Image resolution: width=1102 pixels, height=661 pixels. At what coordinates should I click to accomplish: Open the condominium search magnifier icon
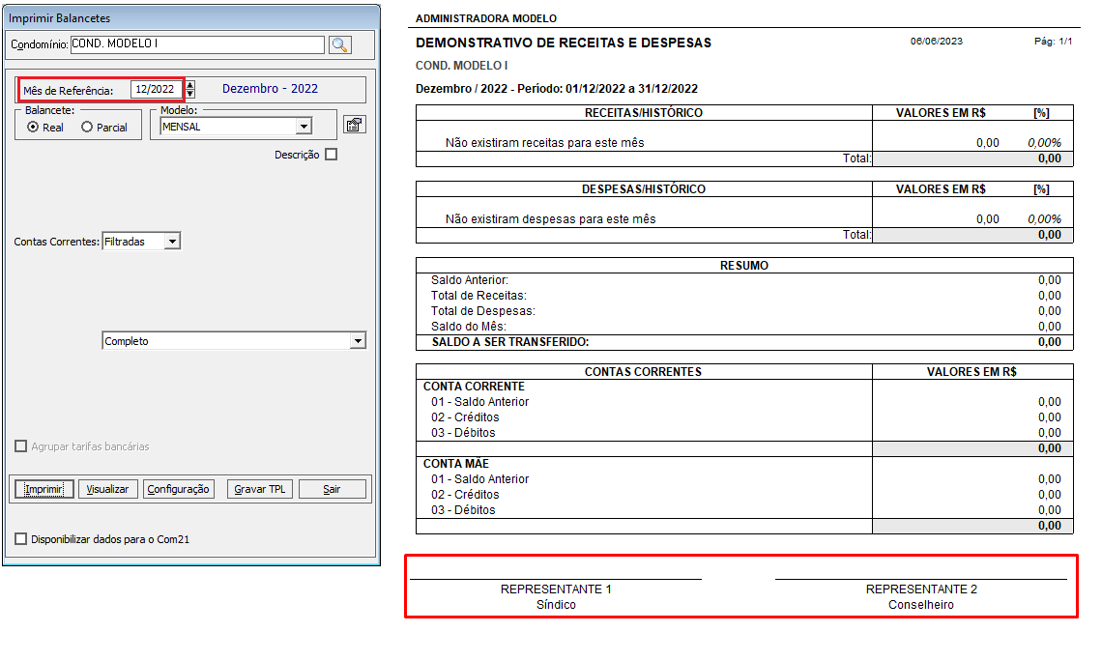340,45
